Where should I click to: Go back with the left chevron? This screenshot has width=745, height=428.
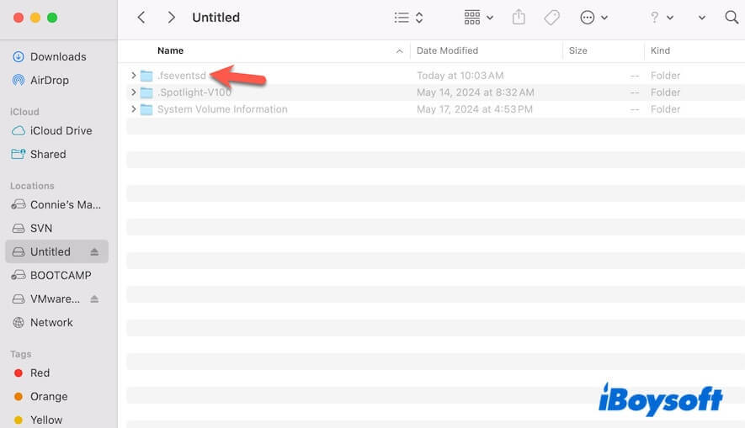tap(141, 18)
